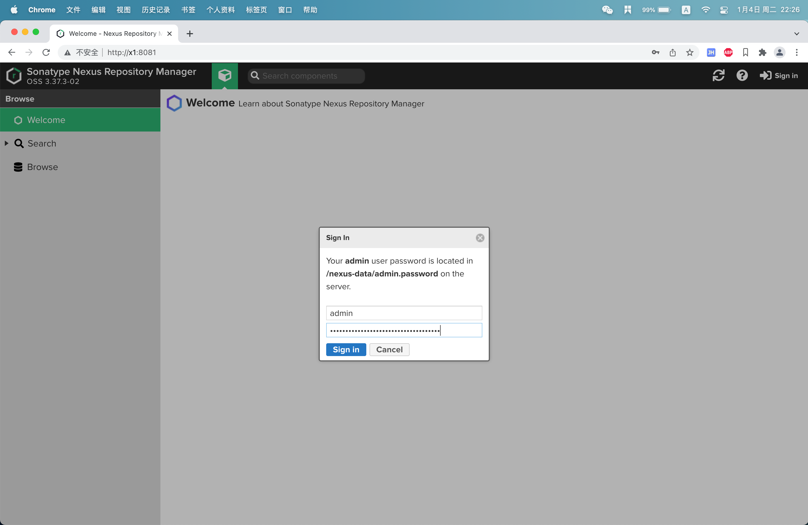Click the Sonatype Nexus logo icon

14,76
